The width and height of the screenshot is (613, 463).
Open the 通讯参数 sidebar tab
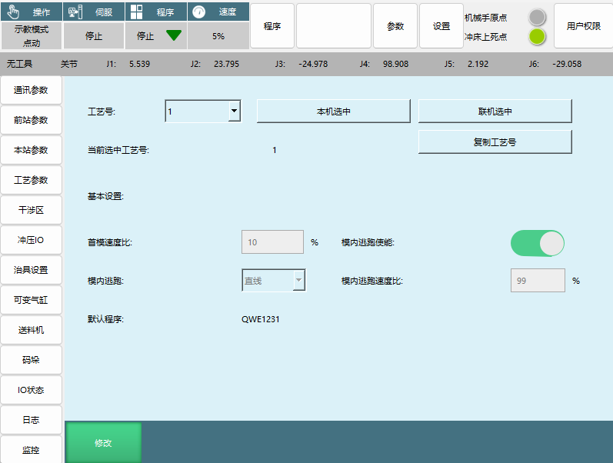pos(31,90)
